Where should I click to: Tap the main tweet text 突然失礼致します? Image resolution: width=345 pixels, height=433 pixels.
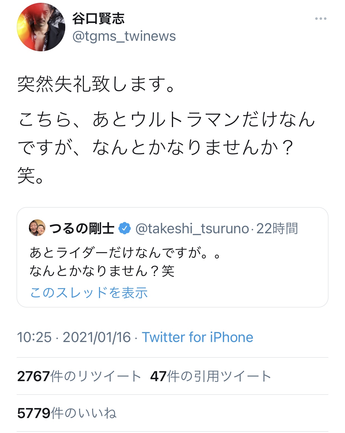[x=96, y=84]
